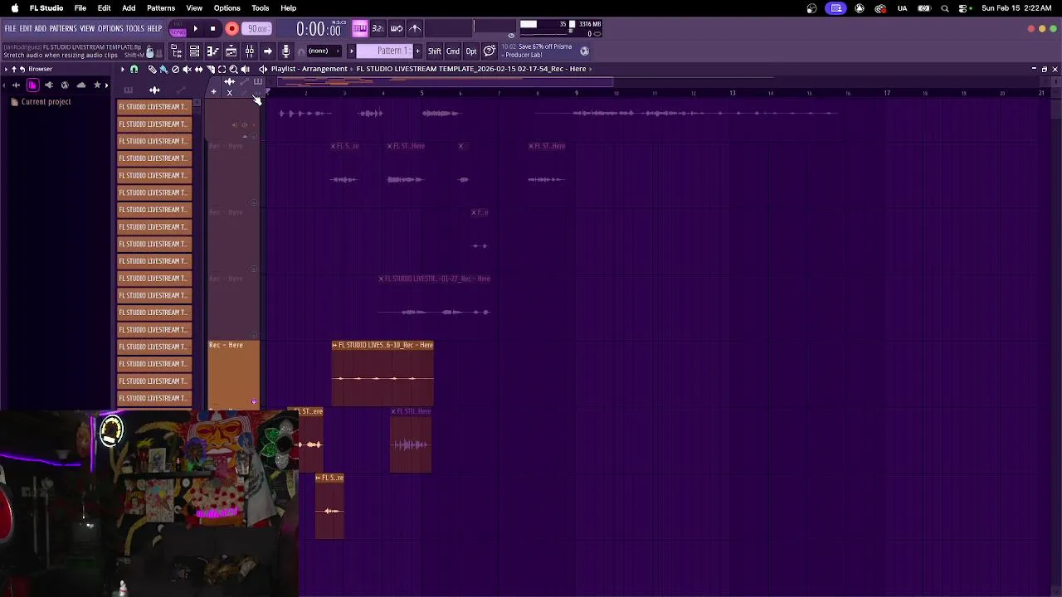Screen dimensions: 1062x597
Task: Click the Opt macro button
Action: pos(471,51)
